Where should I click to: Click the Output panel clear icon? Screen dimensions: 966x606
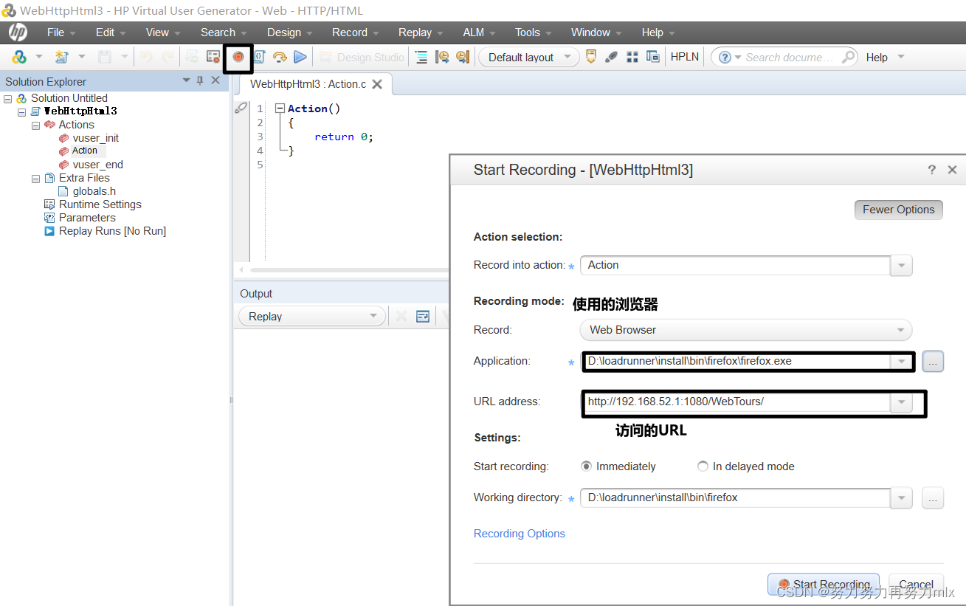pyautogui.click(x=401, y=316)
